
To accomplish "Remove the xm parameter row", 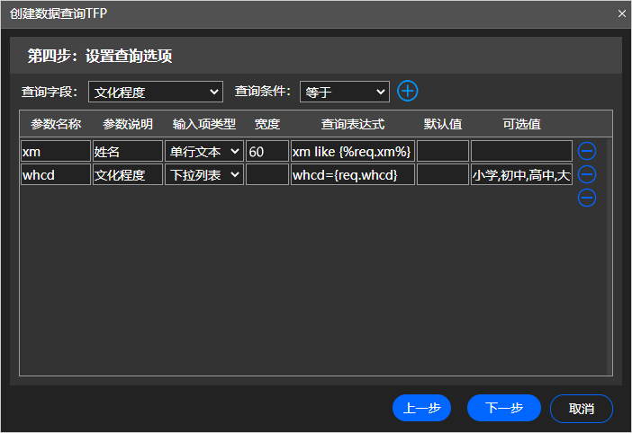I will click(x=587, y=151).
